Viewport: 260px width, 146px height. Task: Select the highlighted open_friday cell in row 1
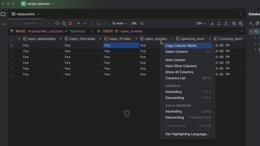click(121, 45)
